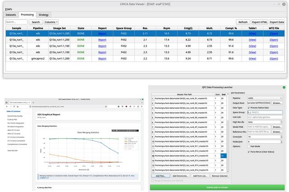The image size is (289, 192).
Task: Click the Export HTML button
Action: (x=260, y=22)
